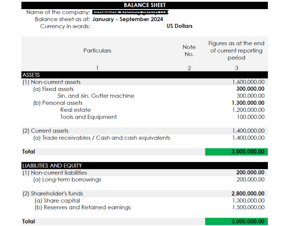Select the Fixed assets row label
The height and width of the screenshot is (226, 301).
[x=53, y=89]
